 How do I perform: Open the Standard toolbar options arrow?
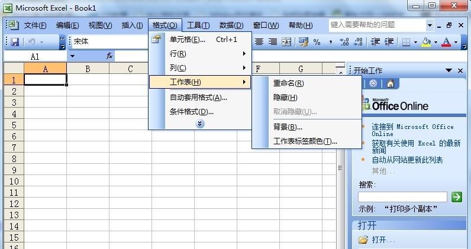click(x=62, y=42)
